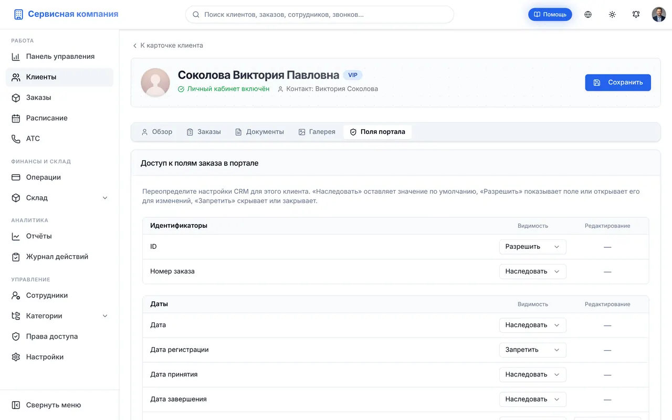This screenshot has height=420, width=672.
Task: Click the Отчёты graph icon
Action: click(x=16, y=236)
